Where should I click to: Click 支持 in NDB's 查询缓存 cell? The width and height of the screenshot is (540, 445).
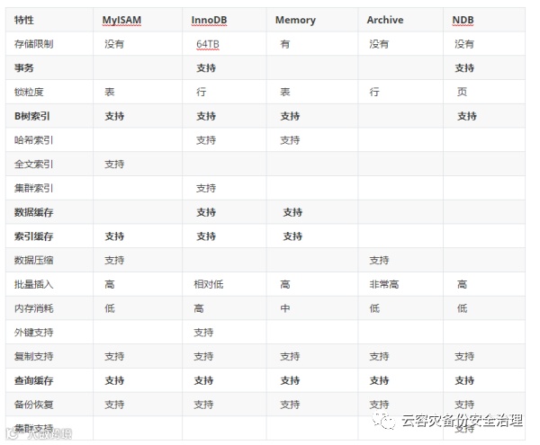[x=464, y=380]
